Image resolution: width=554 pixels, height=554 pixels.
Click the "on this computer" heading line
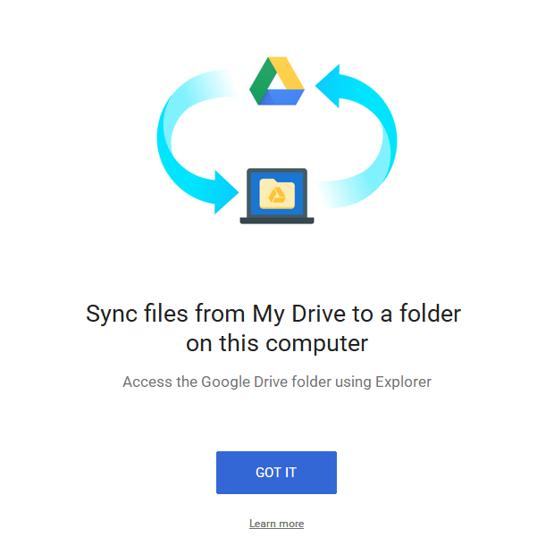click(x=277, y=343)
